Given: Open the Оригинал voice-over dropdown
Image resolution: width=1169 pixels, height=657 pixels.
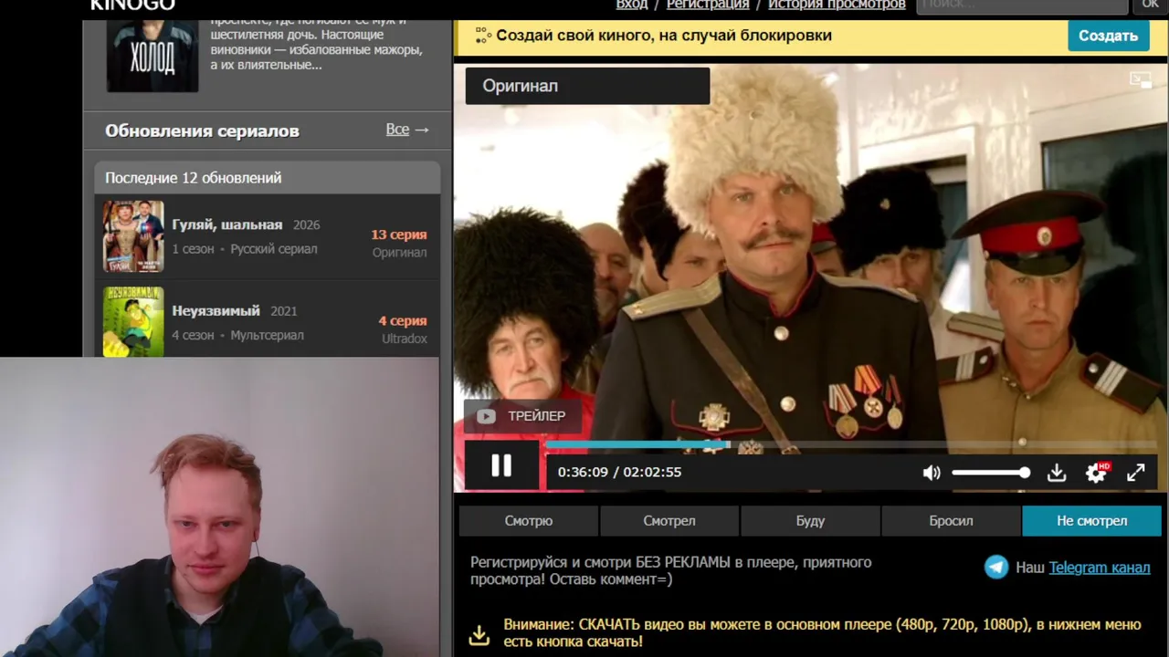Looking at the screenshot, I should [x=587, y=86].
